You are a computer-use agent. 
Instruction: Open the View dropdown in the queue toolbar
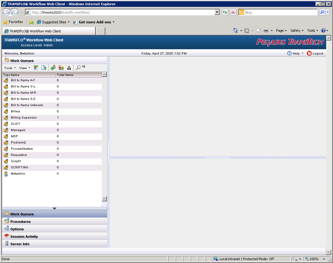tap(23, 68)
